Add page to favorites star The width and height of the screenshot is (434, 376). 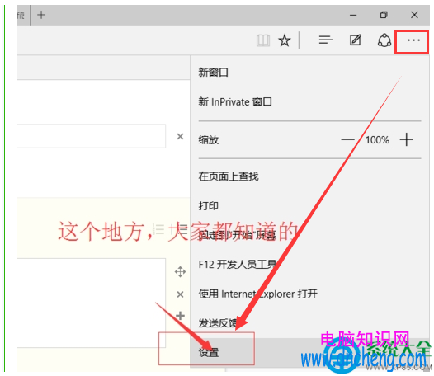click(x=285, y=40)
